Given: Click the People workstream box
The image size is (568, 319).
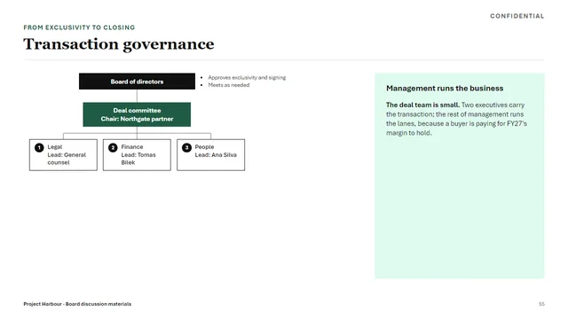Looking at the screenshot, I should (211, 155).
